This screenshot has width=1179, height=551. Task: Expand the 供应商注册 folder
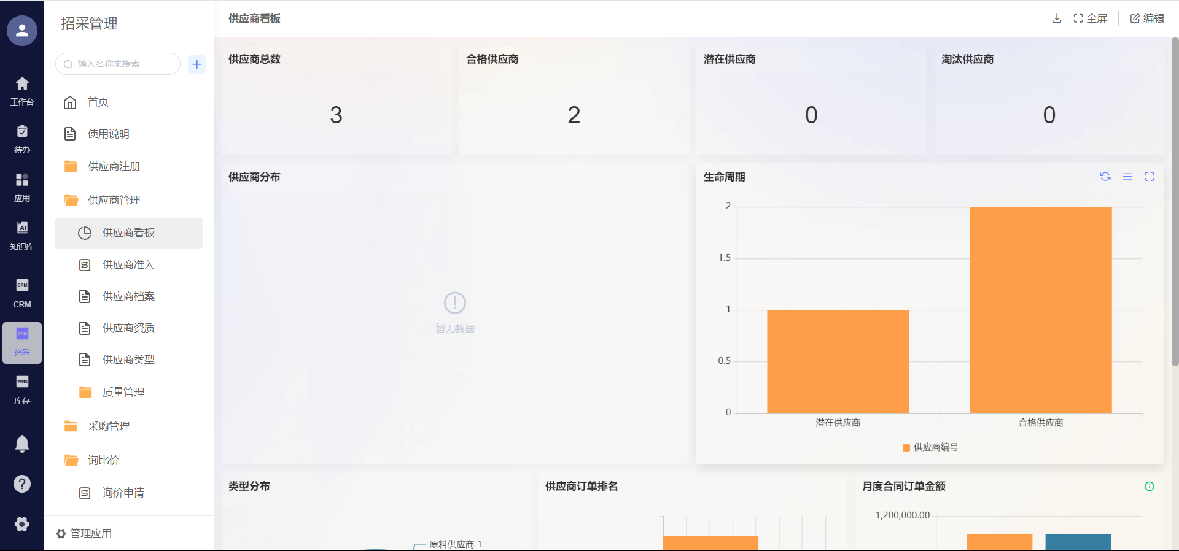click(114, 166)
